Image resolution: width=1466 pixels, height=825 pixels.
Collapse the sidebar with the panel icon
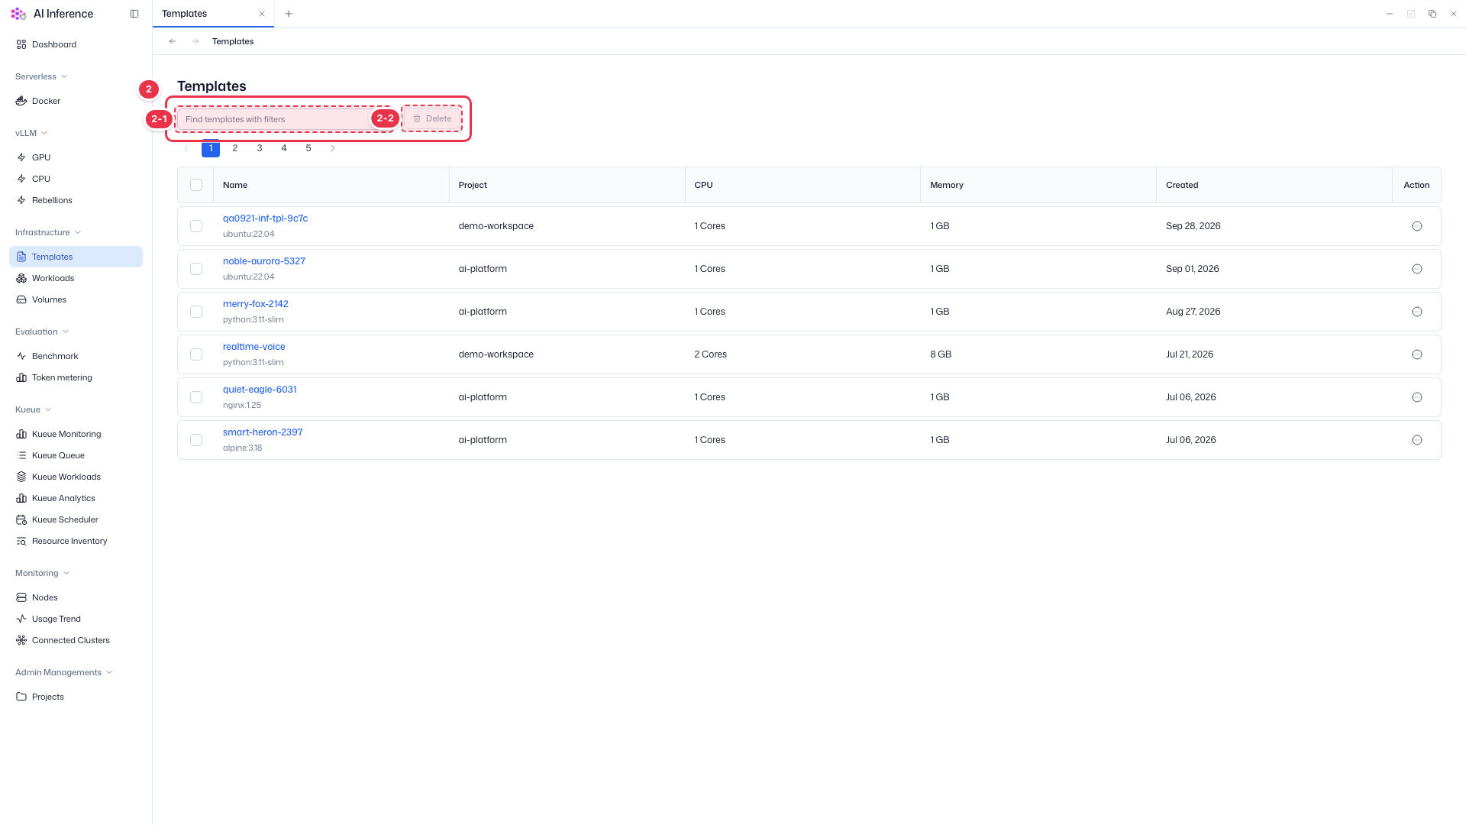coord(134,14)
